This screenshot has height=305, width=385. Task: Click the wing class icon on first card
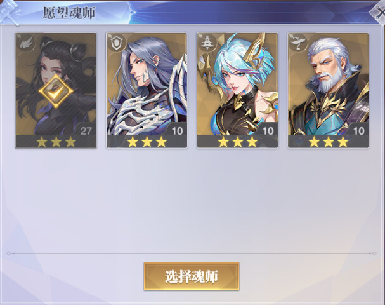(x=26, y=43)
